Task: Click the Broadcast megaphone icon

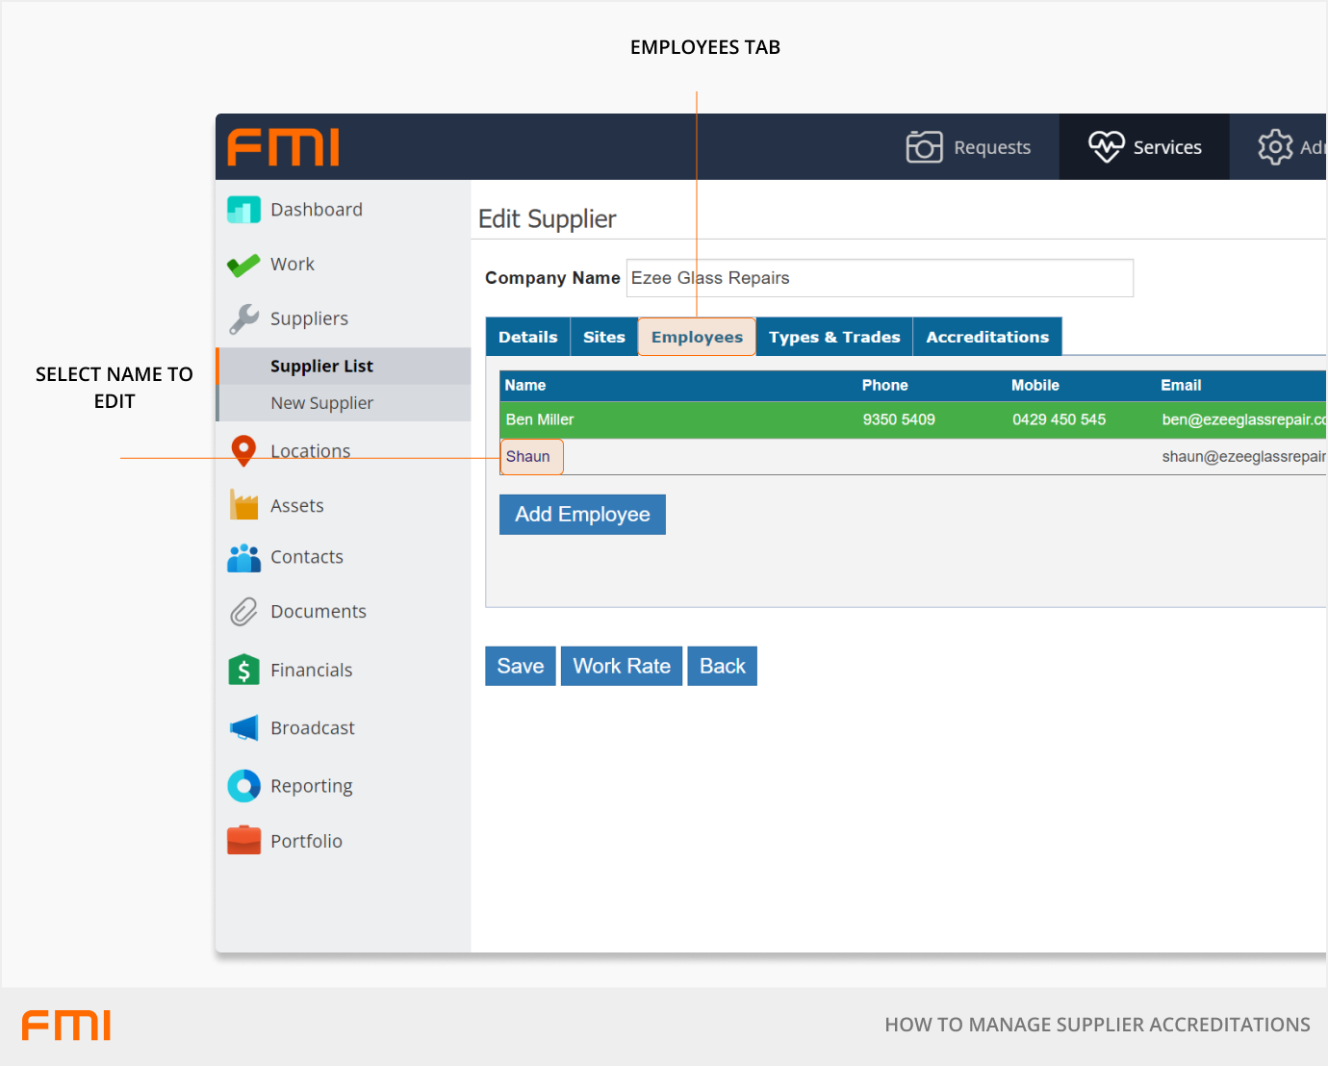Action: 243,728
